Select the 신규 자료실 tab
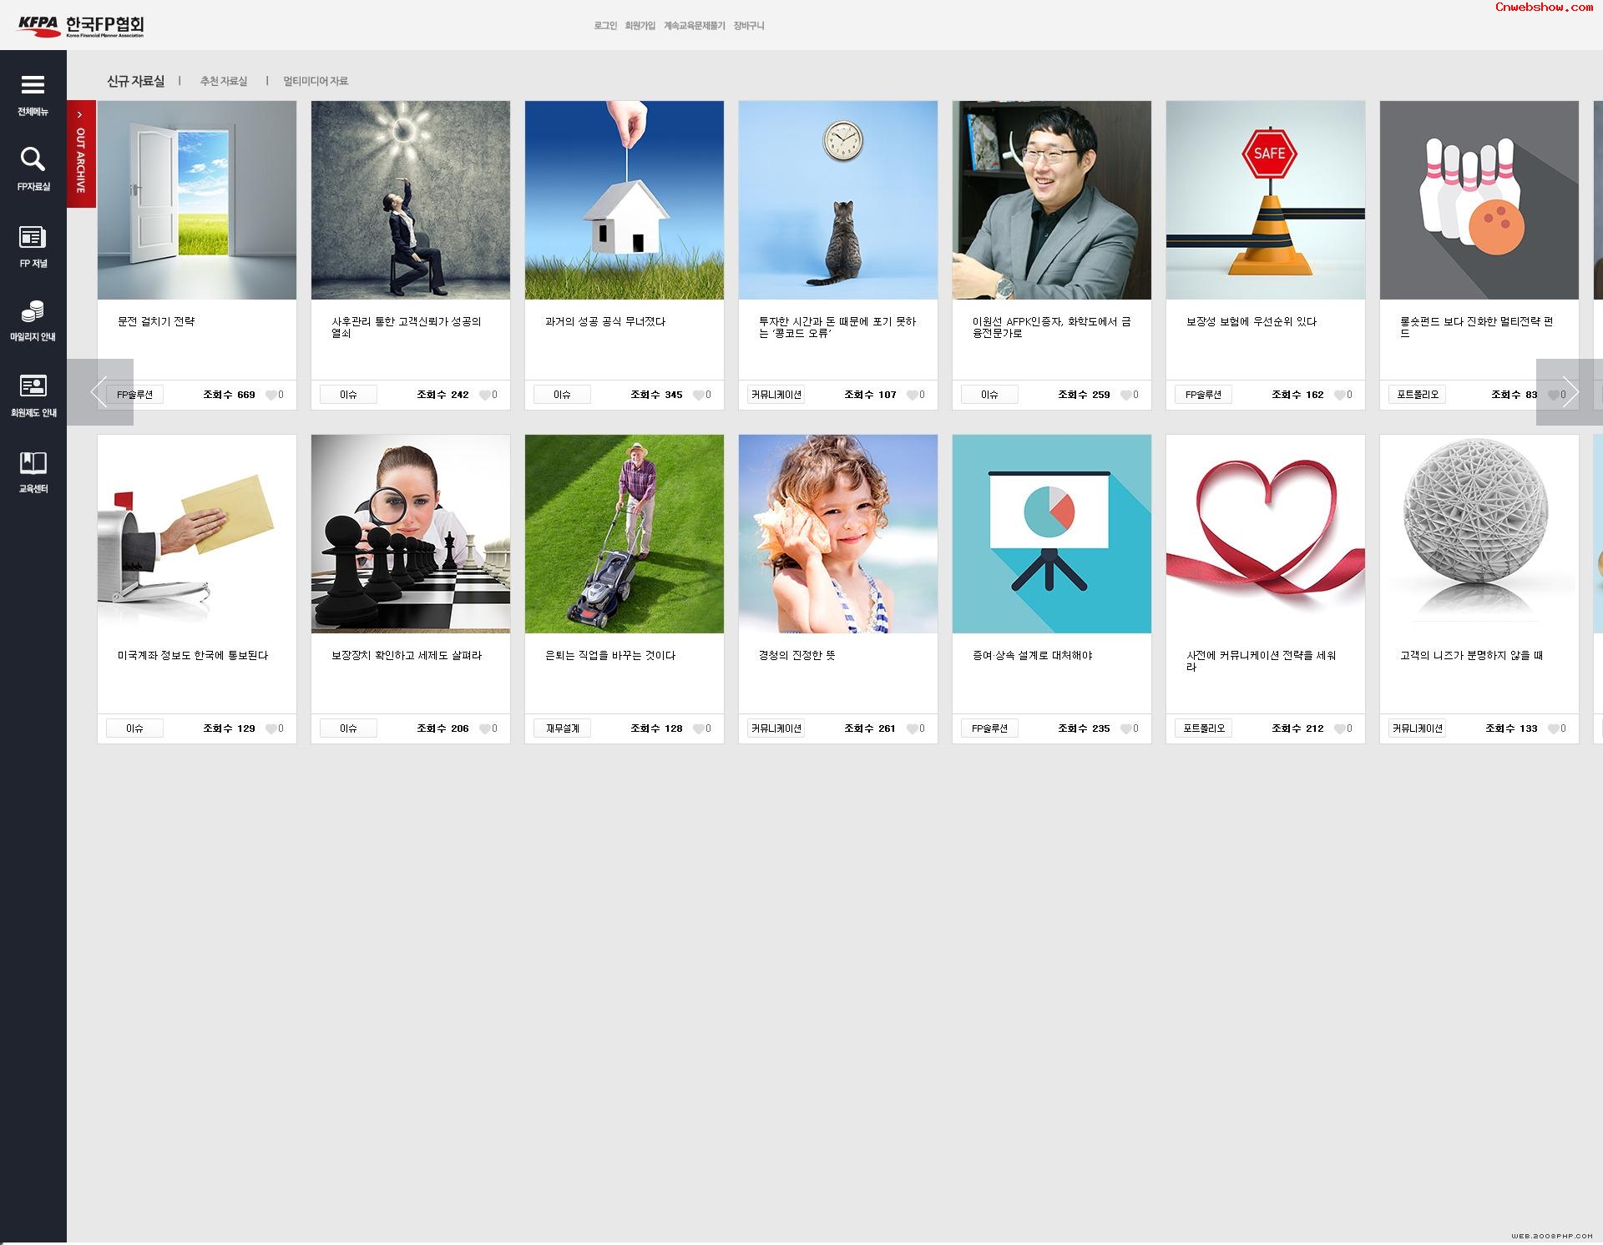The height and width of the screenshot is (1245, 1603). point(135,81)
